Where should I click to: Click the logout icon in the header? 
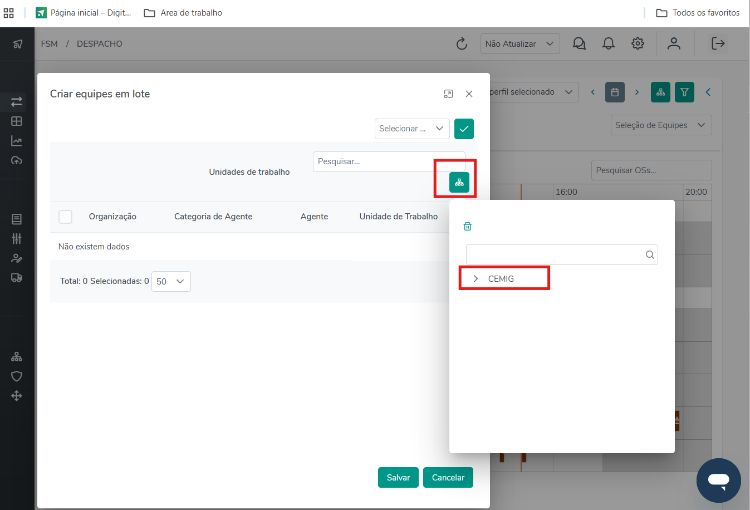[718, 43]
